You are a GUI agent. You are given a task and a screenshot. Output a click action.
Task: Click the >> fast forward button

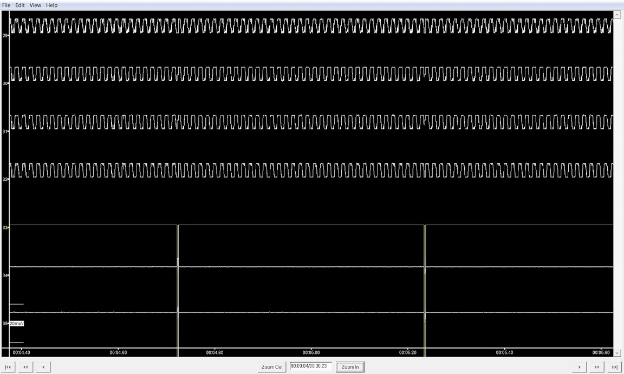[597, 367]
